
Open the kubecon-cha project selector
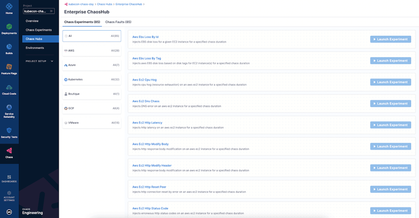click(x=39, y=11)
